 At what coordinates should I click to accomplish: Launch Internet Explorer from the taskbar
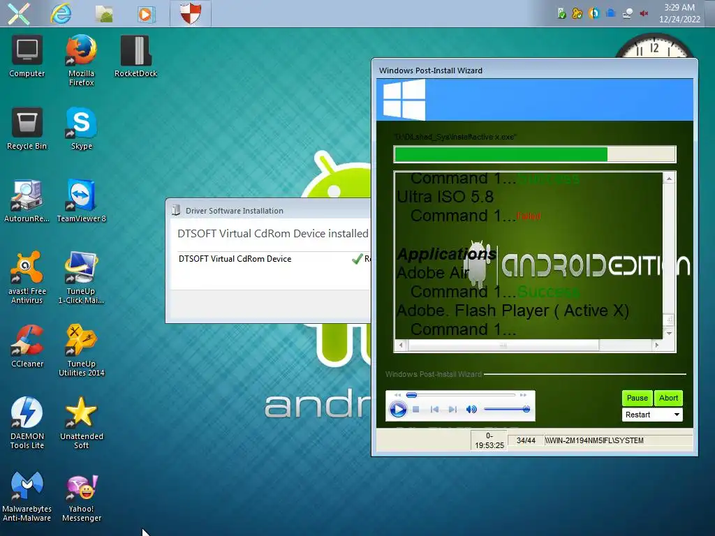61,14
